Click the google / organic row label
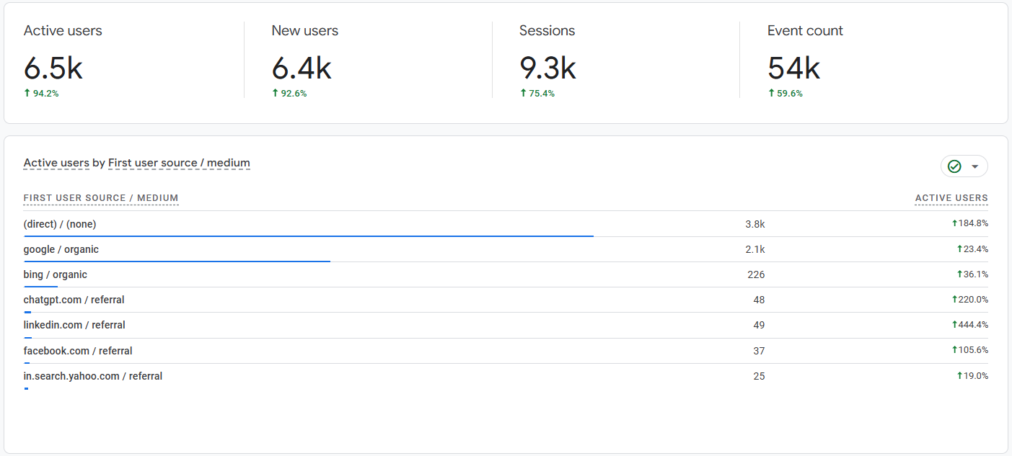1012x456 pixels. pos(61,249)
